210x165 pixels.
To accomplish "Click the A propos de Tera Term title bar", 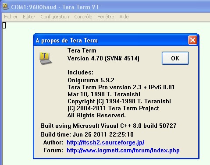I will (x=111, y=40).
